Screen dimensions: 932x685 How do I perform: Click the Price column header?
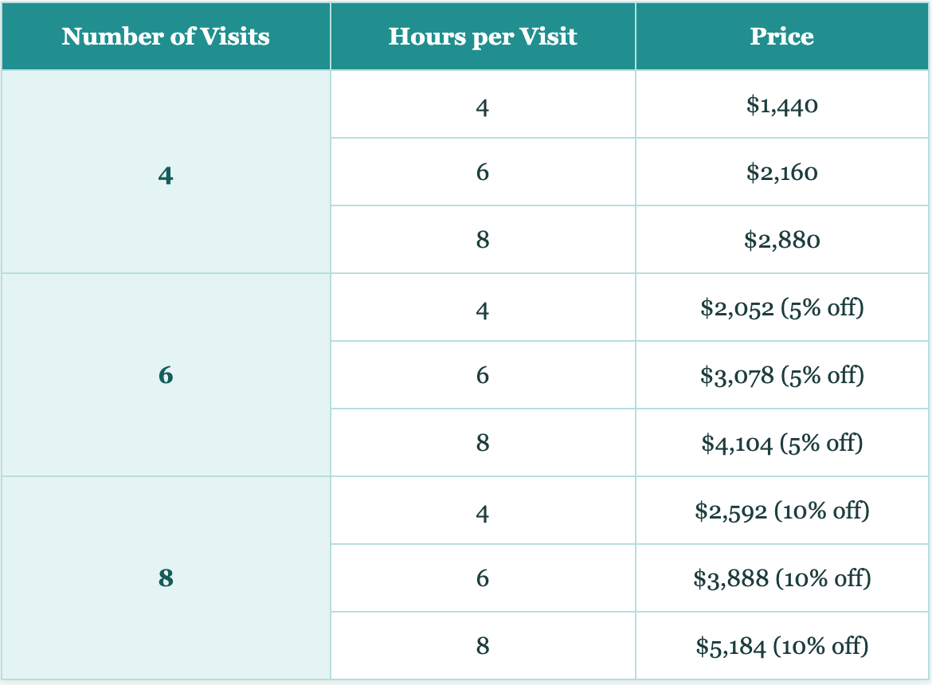coord(781,36)
